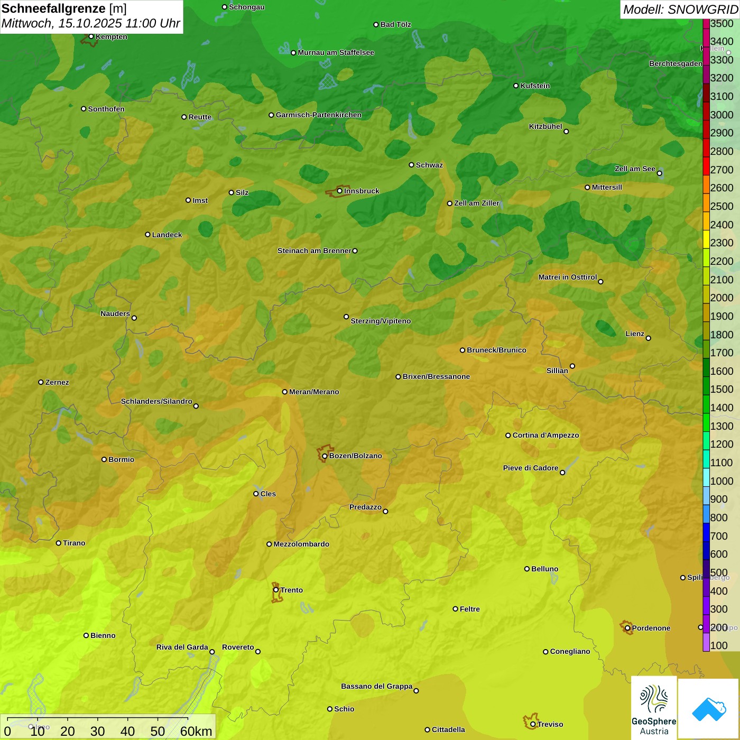Click the "Bruneck/Brunico" label

tap(496, 350)
